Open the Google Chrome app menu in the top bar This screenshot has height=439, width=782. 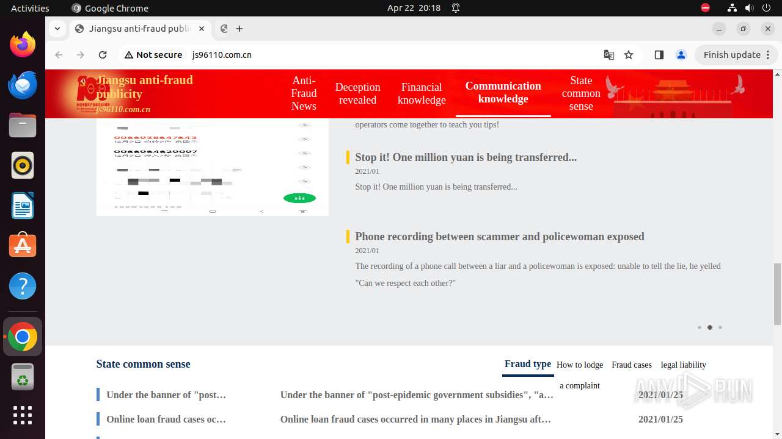[110, 8]
